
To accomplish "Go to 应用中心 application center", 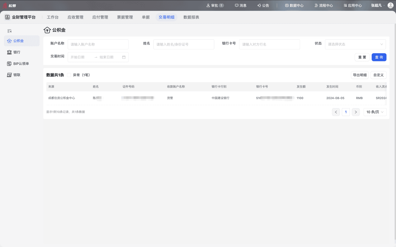I will 353,5.
